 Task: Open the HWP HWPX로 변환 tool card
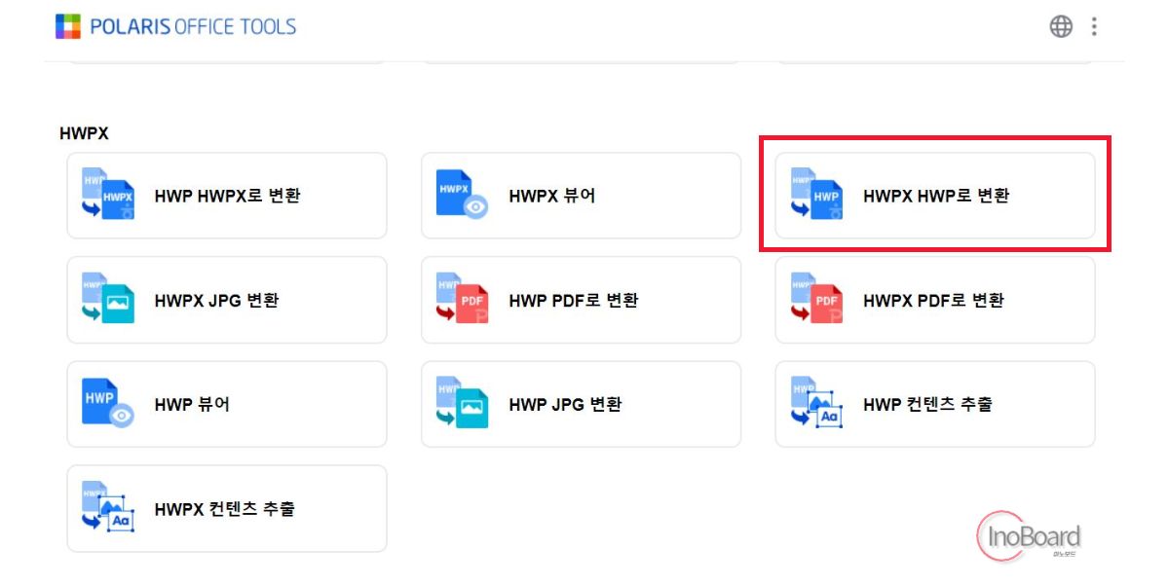(x=227, y=196)
